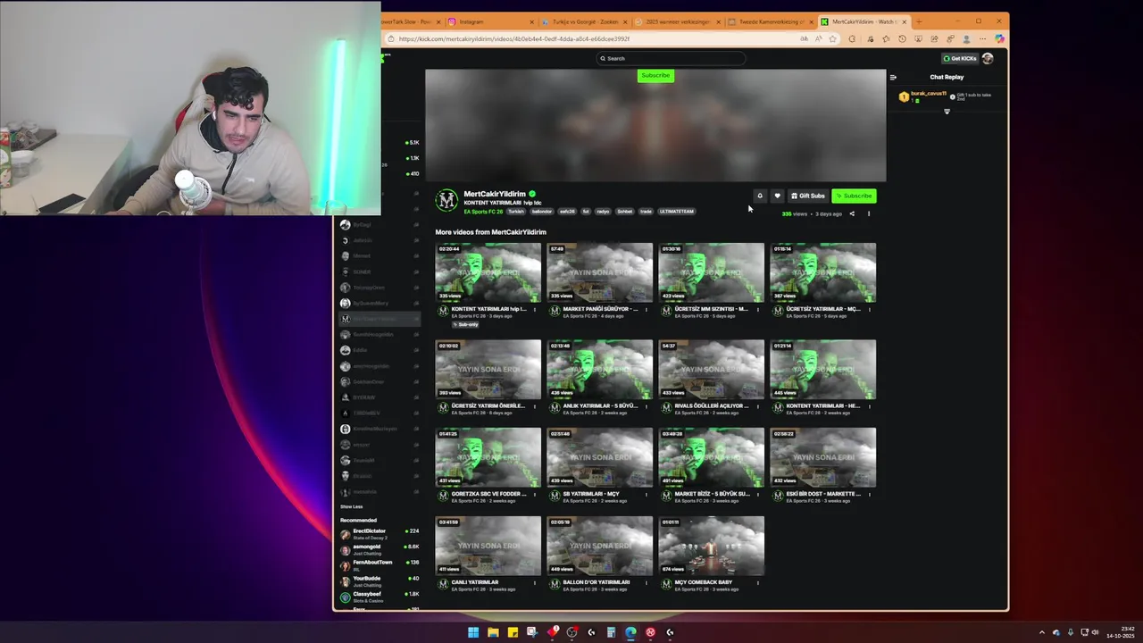Show hidden system tray icons chevron
Viewport: 1143px width, 643px height.
1041,632
